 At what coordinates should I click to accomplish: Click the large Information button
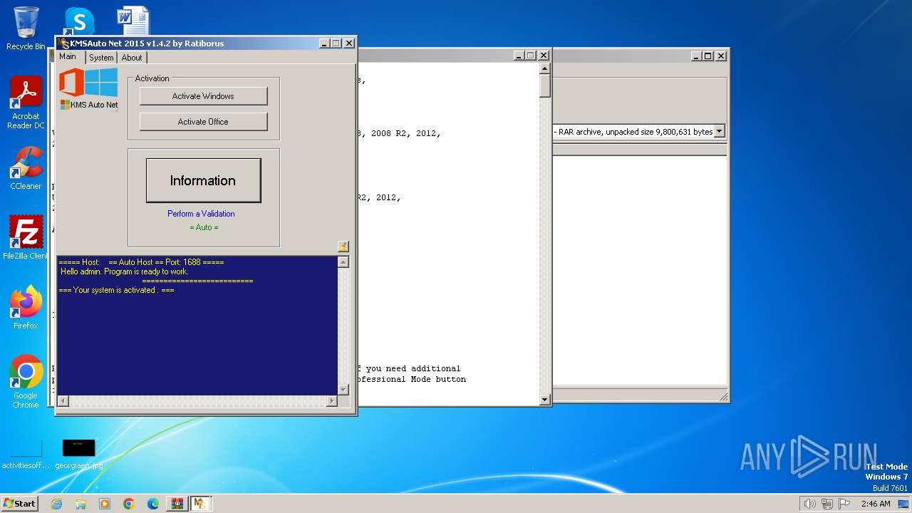pyautogui.click(x=203, y=180)
